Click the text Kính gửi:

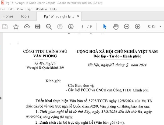(x=53, y=81)
